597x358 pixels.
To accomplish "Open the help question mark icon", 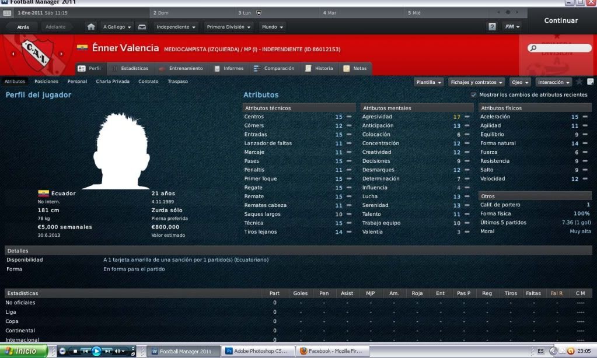I will (492, 27).
